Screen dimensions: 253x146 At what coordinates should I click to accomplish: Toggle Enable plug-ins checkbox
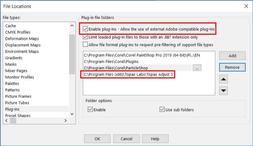click(x=85, y=29)
